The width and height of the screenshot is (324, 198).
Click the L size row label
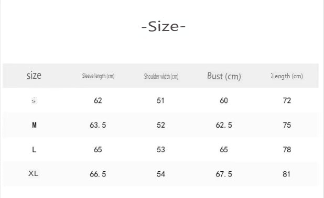34,149
